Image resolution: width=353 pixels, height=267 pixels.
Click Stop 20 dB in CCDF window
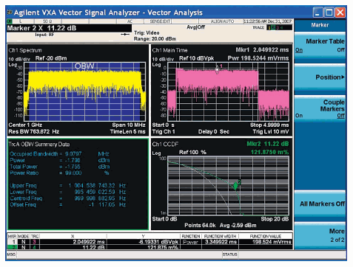(x=275, y=219)
